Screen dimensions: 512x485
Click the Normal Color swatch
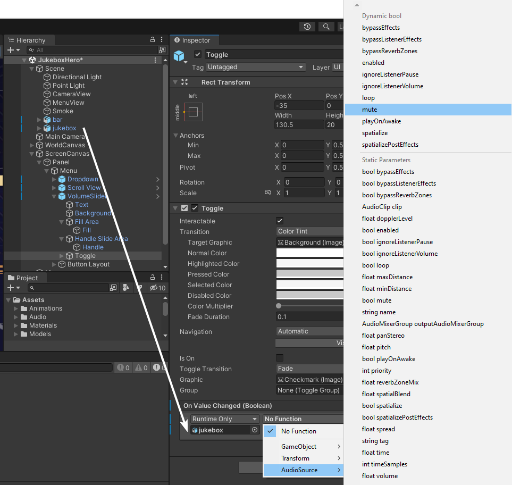(309, 253)
